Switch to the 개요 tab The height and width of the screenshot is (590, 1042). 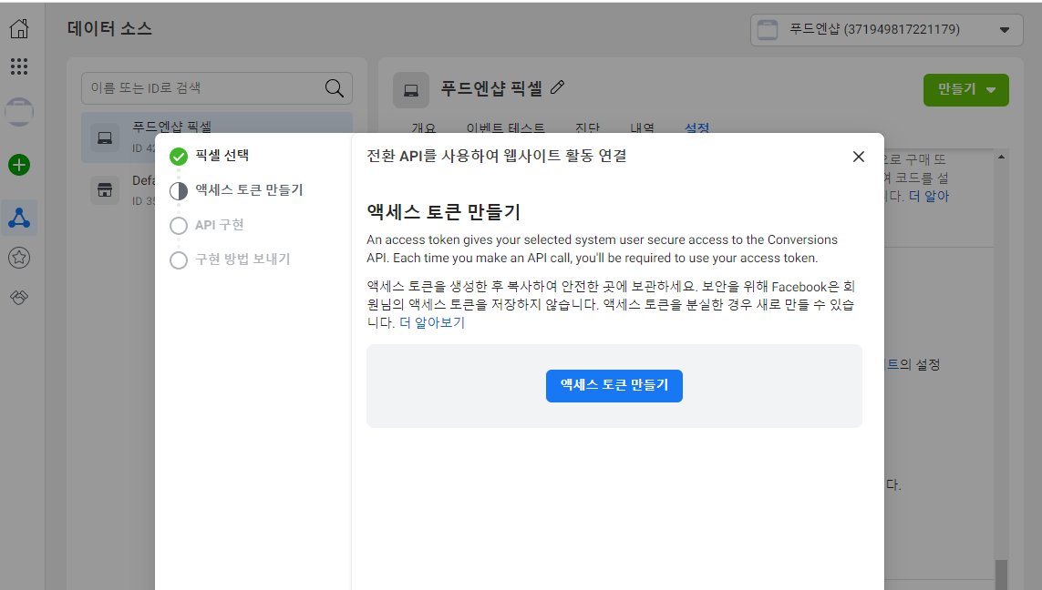423,127
